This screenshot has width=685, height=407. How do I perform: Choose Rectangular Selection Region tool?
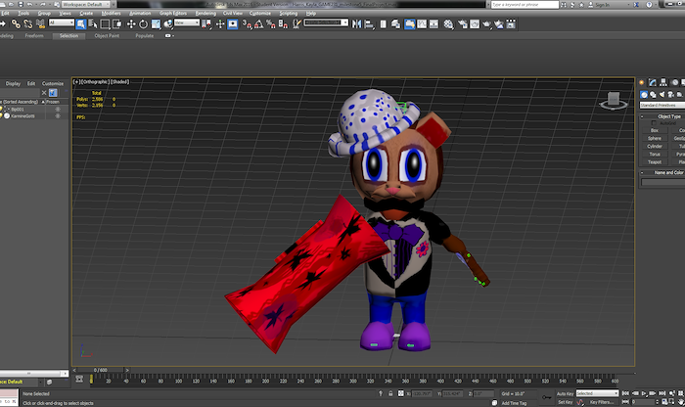click(x=105, y=24)
